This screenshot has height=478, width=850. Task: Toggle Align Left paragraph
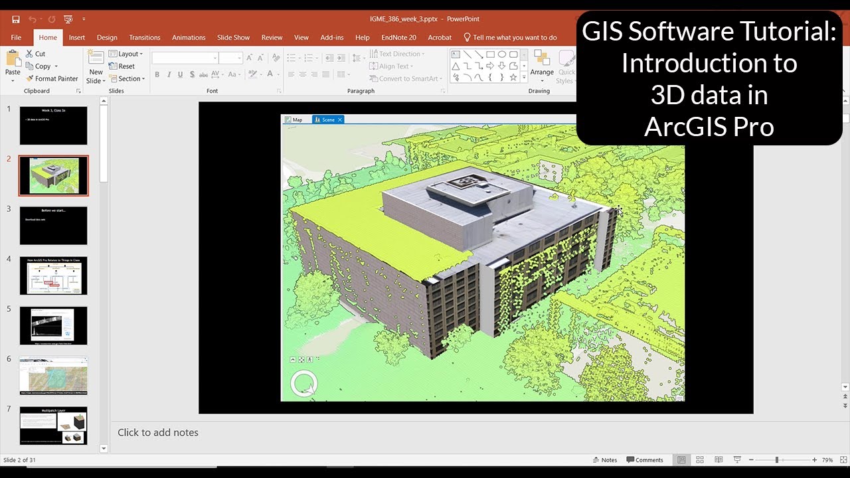click(291, 74)
